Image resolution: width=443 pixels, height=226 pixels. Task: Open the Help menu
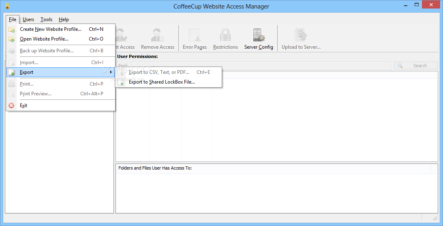click(64, 19)
